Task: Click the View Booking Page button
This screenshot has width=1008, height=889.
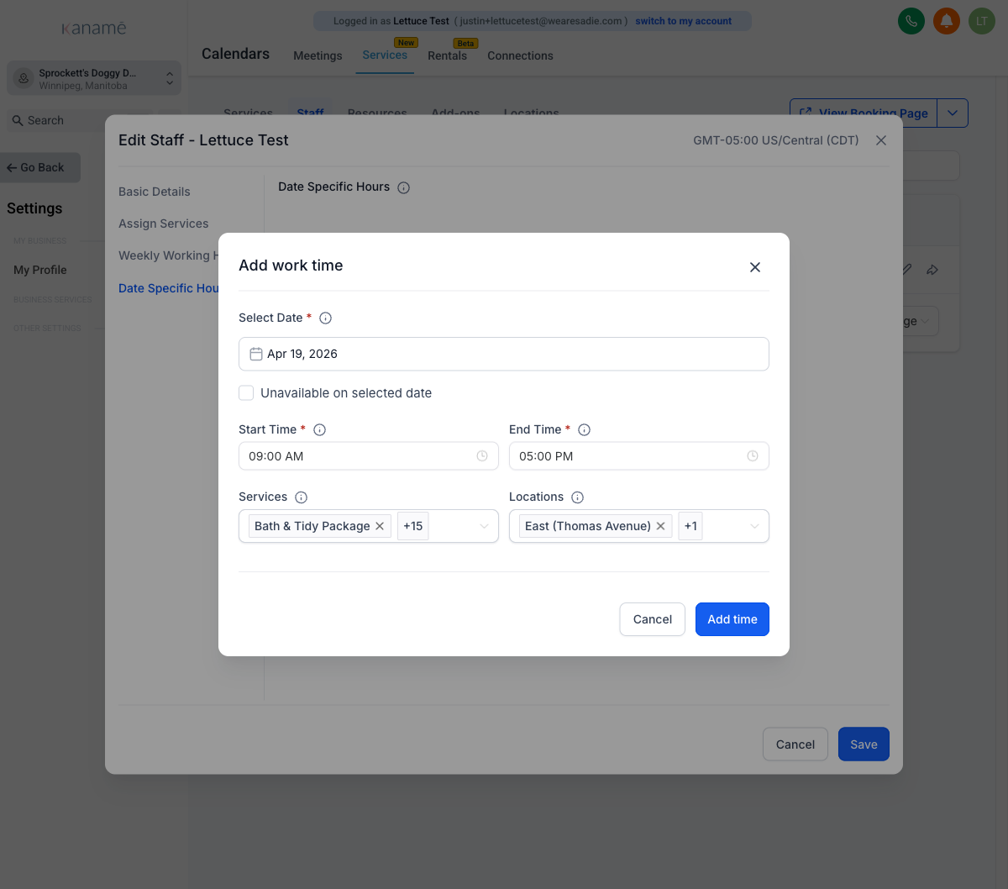Action: 864,113
